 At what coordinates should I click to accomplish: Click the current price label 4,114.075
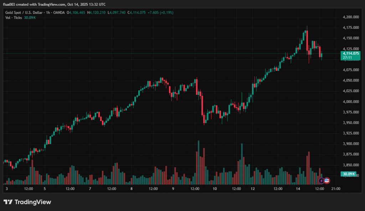[351, 53]
